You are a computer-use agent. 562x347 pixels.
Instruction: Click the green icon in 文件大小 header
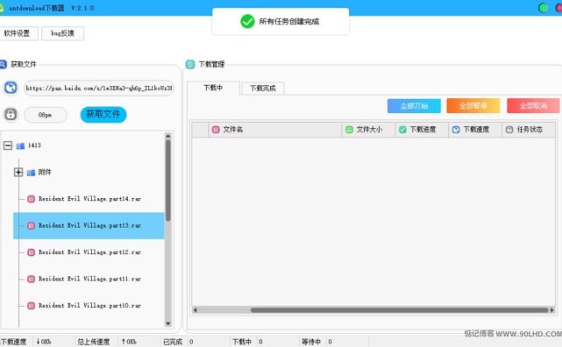(349, 130)
